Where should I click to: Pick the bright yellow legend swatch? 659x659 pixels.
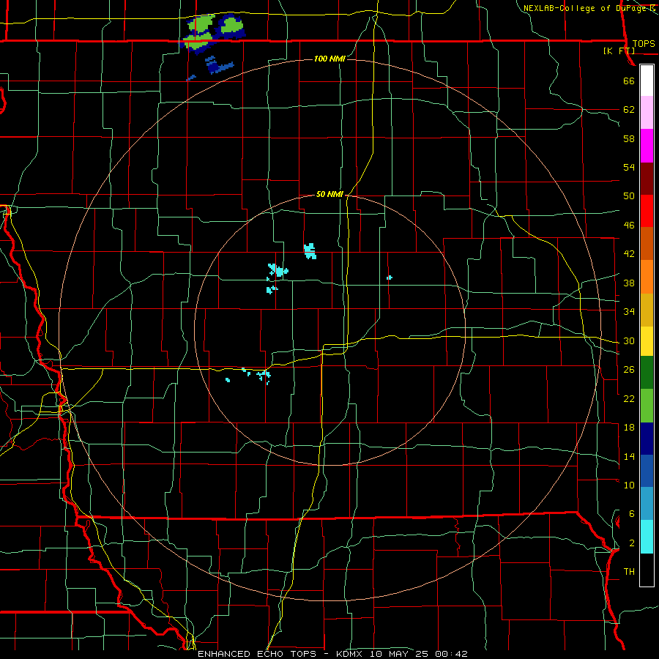tap(647, 341)
